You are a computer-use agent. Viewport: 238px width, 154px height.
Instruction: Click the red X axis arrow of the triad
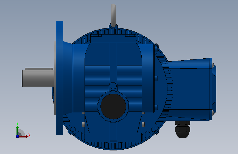coord(24,136)
